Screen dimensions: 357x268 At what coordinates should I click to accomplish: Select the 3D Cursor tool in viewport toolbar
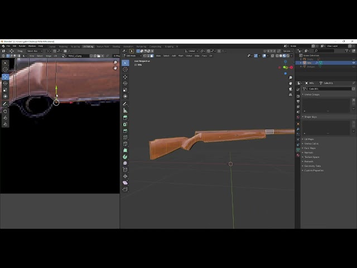(x=125, y=69)
